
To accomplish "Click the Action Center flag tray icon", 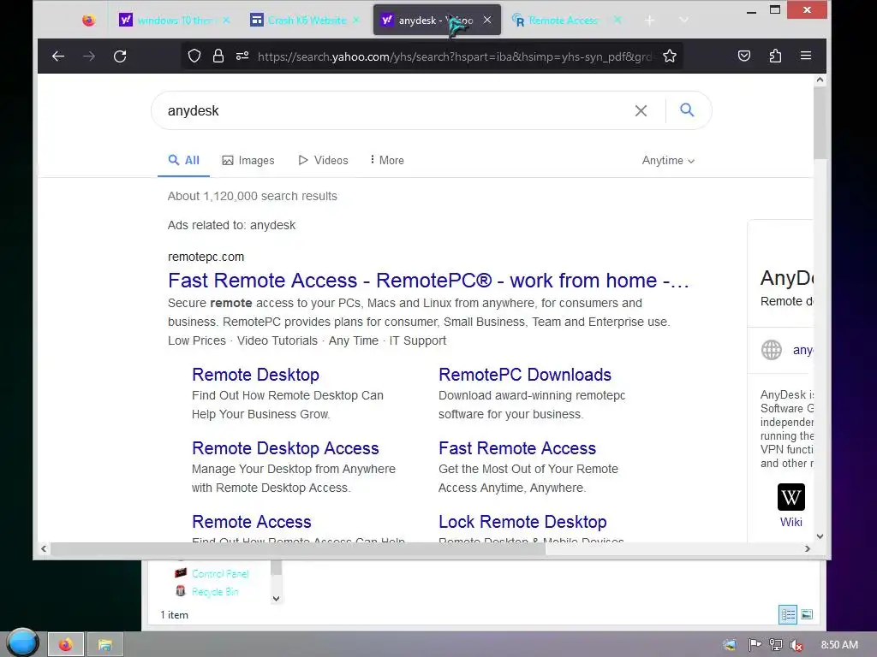I will (x=755, y=645).
